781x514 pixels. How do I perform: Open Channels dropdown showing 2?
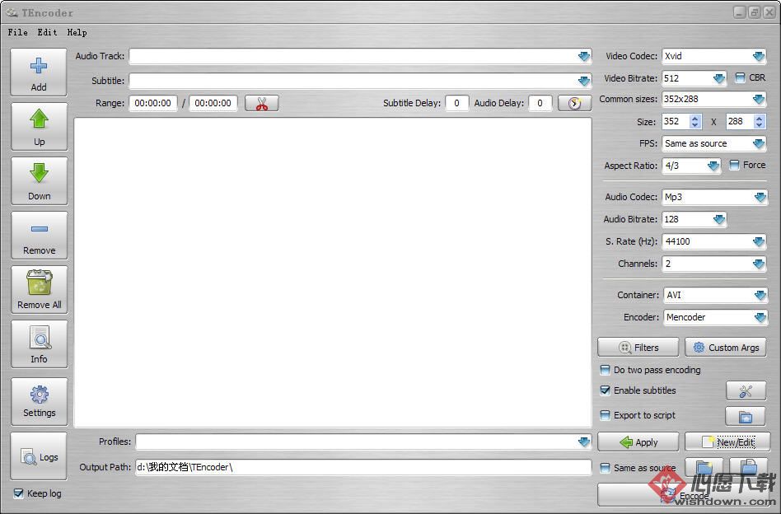[x=713, y=264]
